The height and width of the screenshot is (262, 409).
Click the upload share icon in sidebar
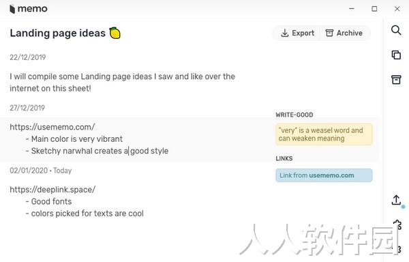click(x=396, y=200)
